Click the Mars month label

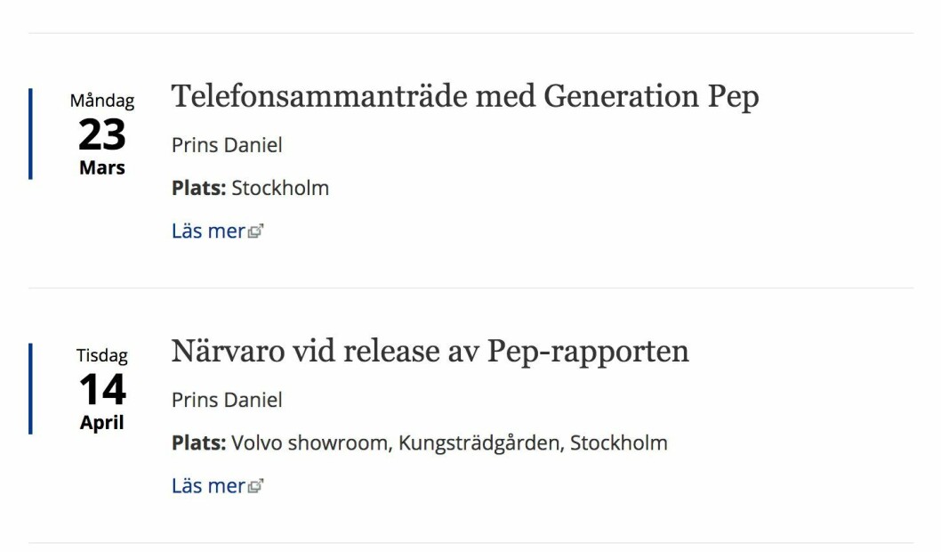pos(102,167)
